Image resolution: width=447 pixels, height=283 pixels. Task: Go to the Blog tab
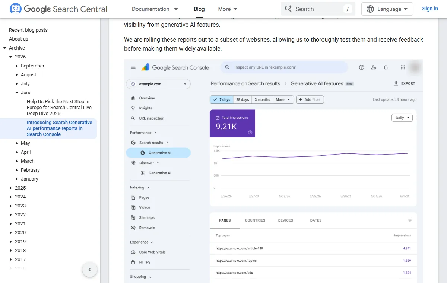[199, 9]
